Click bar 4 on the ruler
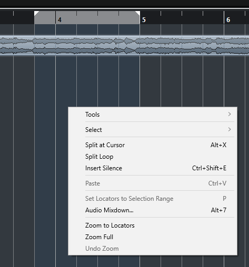The height and width of the screenshot is (267, 249). [x=59, y=20]
